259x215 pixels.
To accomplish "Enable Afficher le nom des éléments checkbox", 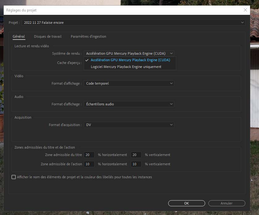I will [x=14, y=177].
